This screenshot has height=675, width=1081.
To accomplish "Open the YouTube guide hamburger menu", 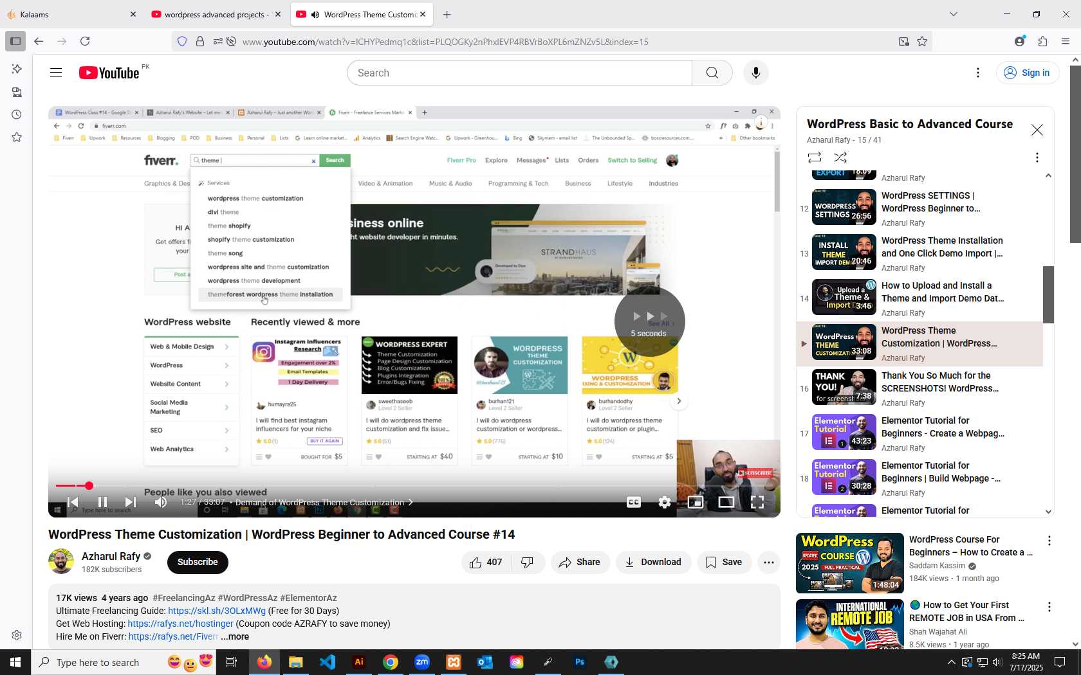I will [56, 73].
